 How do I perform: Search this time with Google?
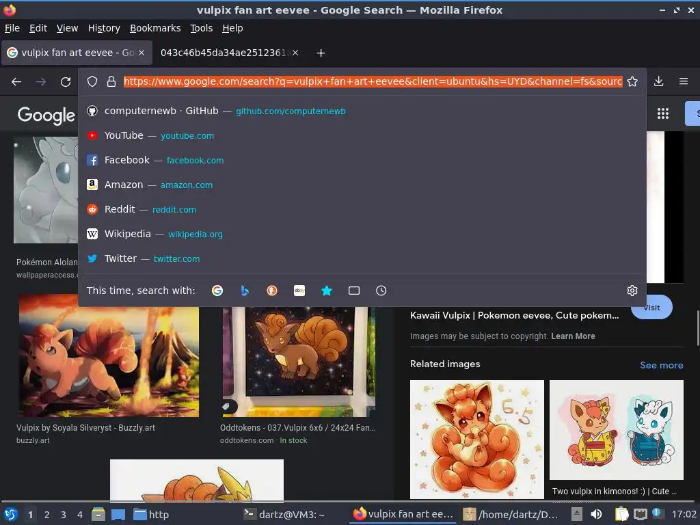click(217, 291)
